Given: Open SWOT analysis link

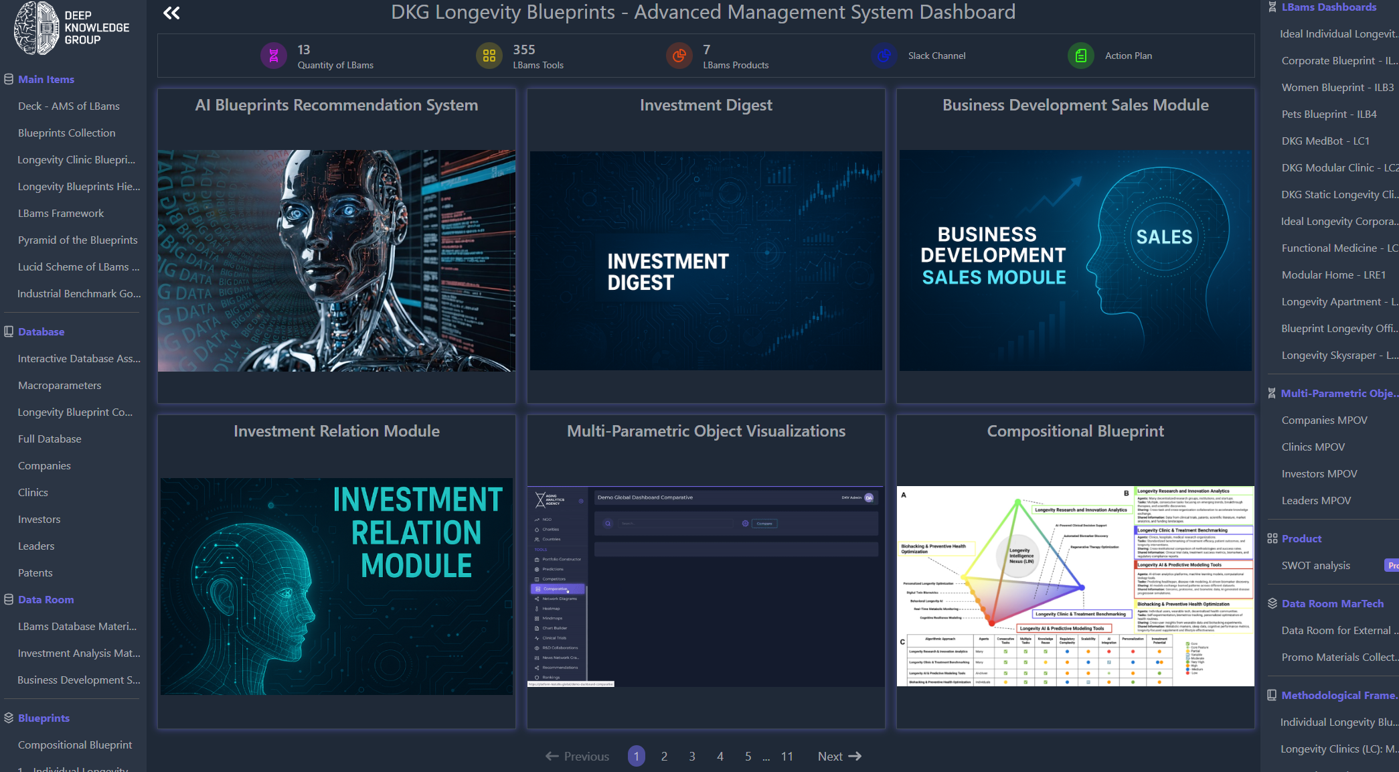Looking at the screenshot, I should tap(1315, 566).
